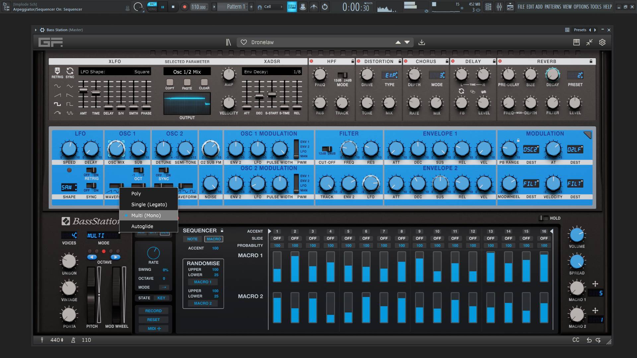The image size is (637, 358).
Task: Open the Voices count selector
Action: (x=69, y=235)
